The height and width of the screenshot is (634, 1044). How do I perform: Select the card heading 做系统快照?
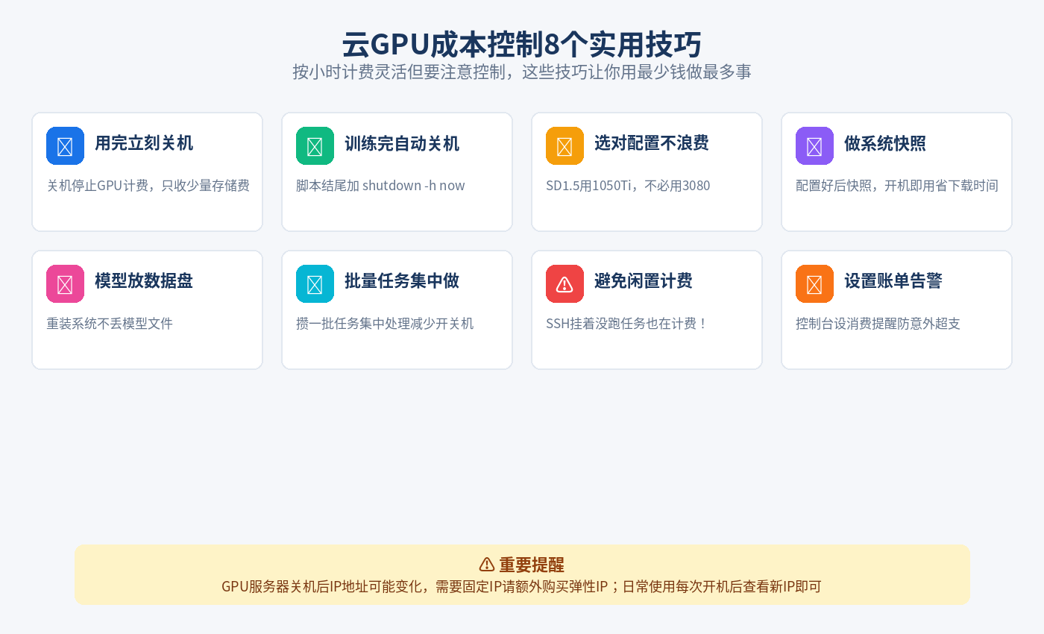point(885,143)
